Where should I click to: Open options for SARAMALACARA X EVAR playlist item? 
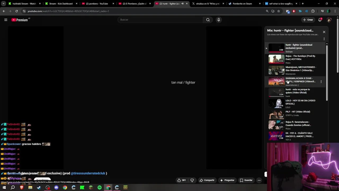(x=321, y=82)
